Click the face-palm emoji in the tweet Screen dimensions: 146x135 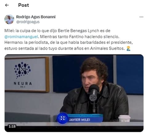tap(128, 48)
